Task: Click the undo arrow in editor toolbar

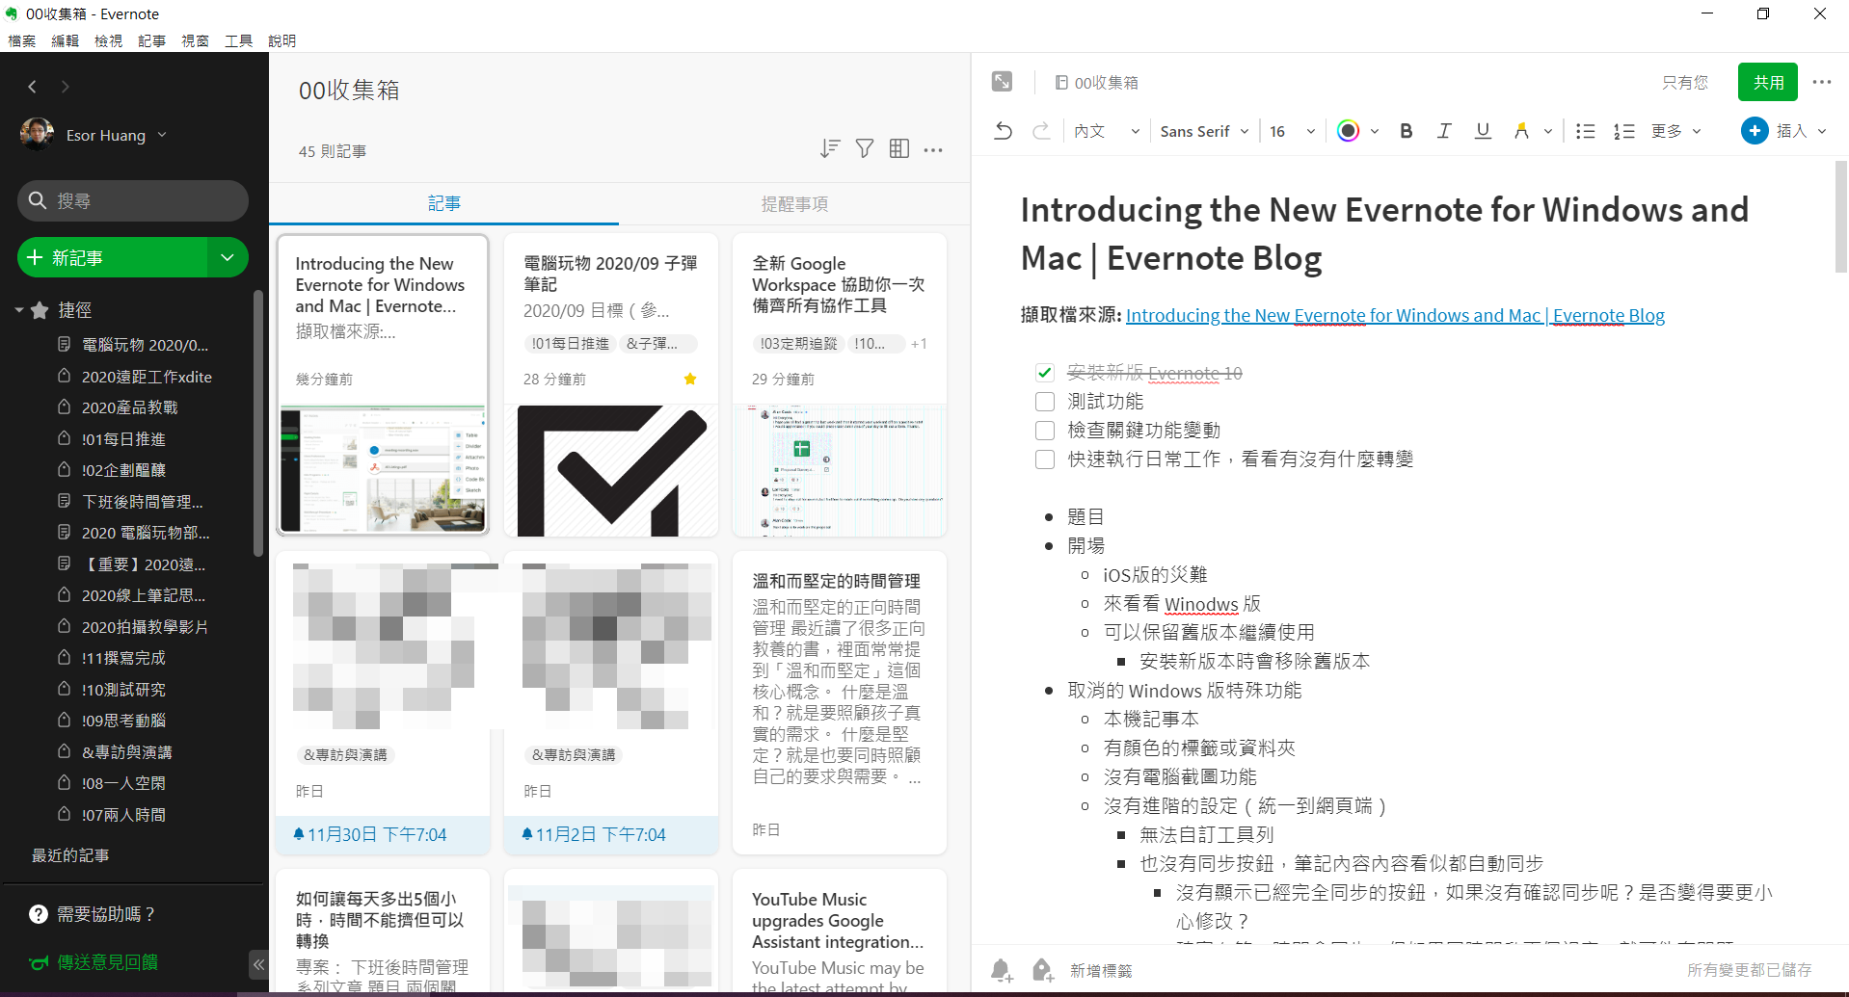Action: [1004, 131]
